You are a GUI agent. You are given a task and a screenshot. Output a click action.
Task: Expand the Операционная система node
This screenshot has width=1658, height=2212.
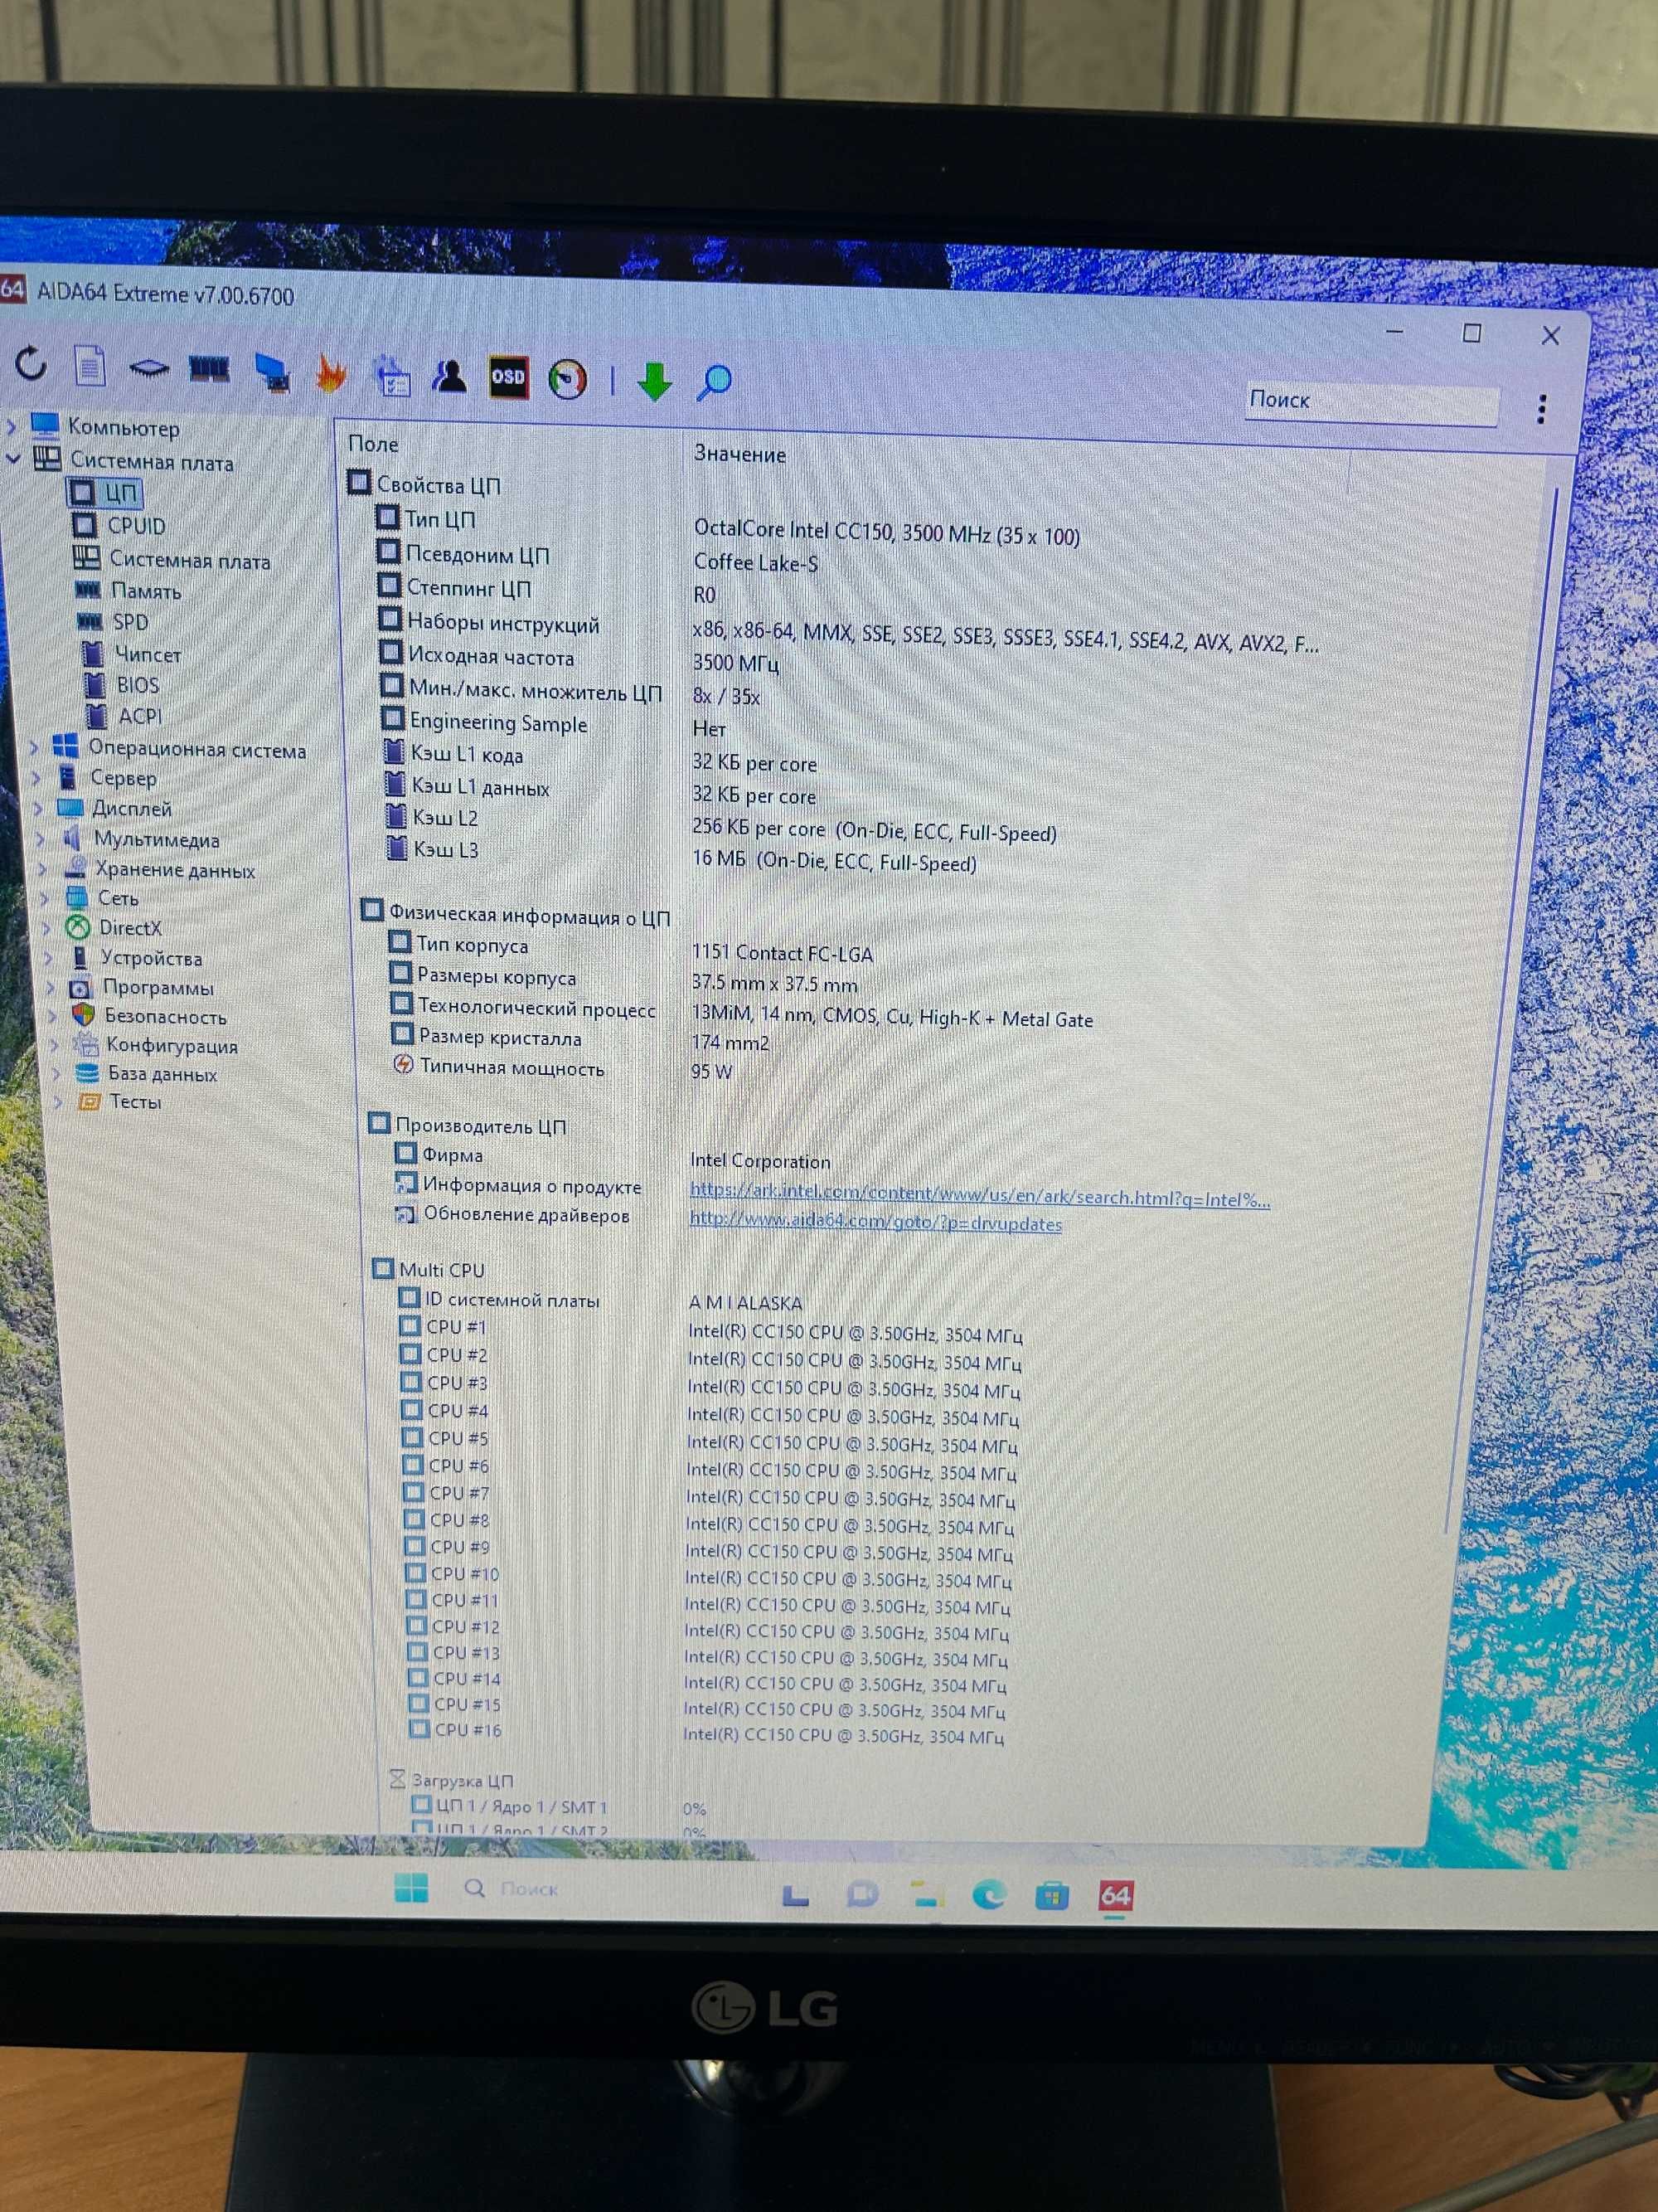point(35,747)
